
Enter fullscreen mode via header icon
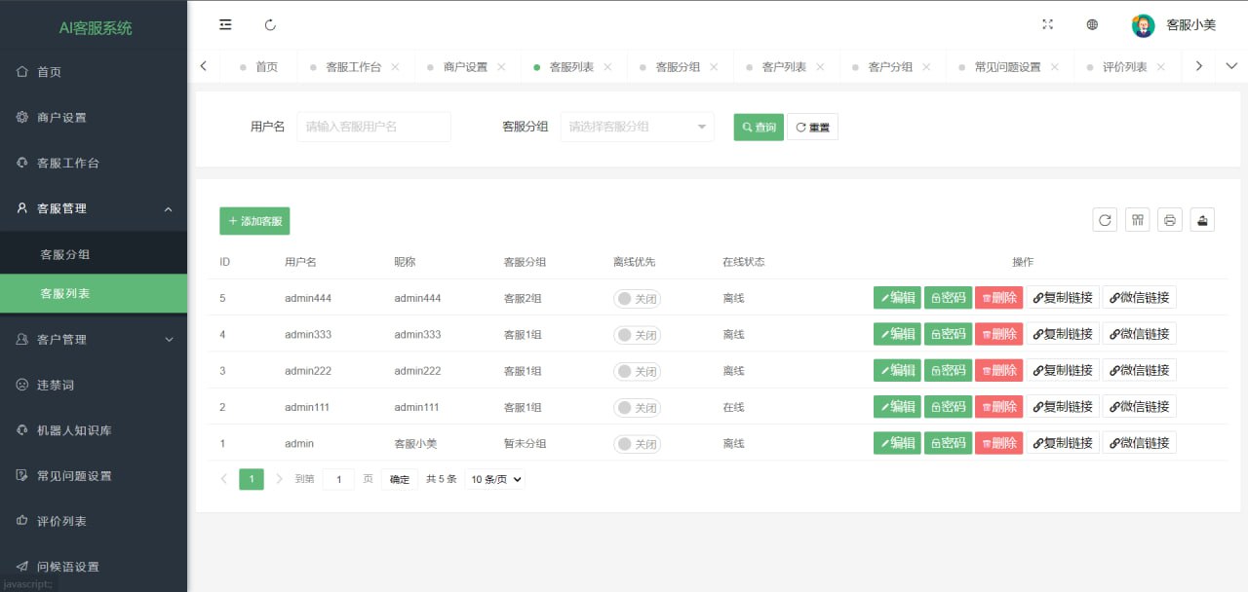pos(1048,24)
